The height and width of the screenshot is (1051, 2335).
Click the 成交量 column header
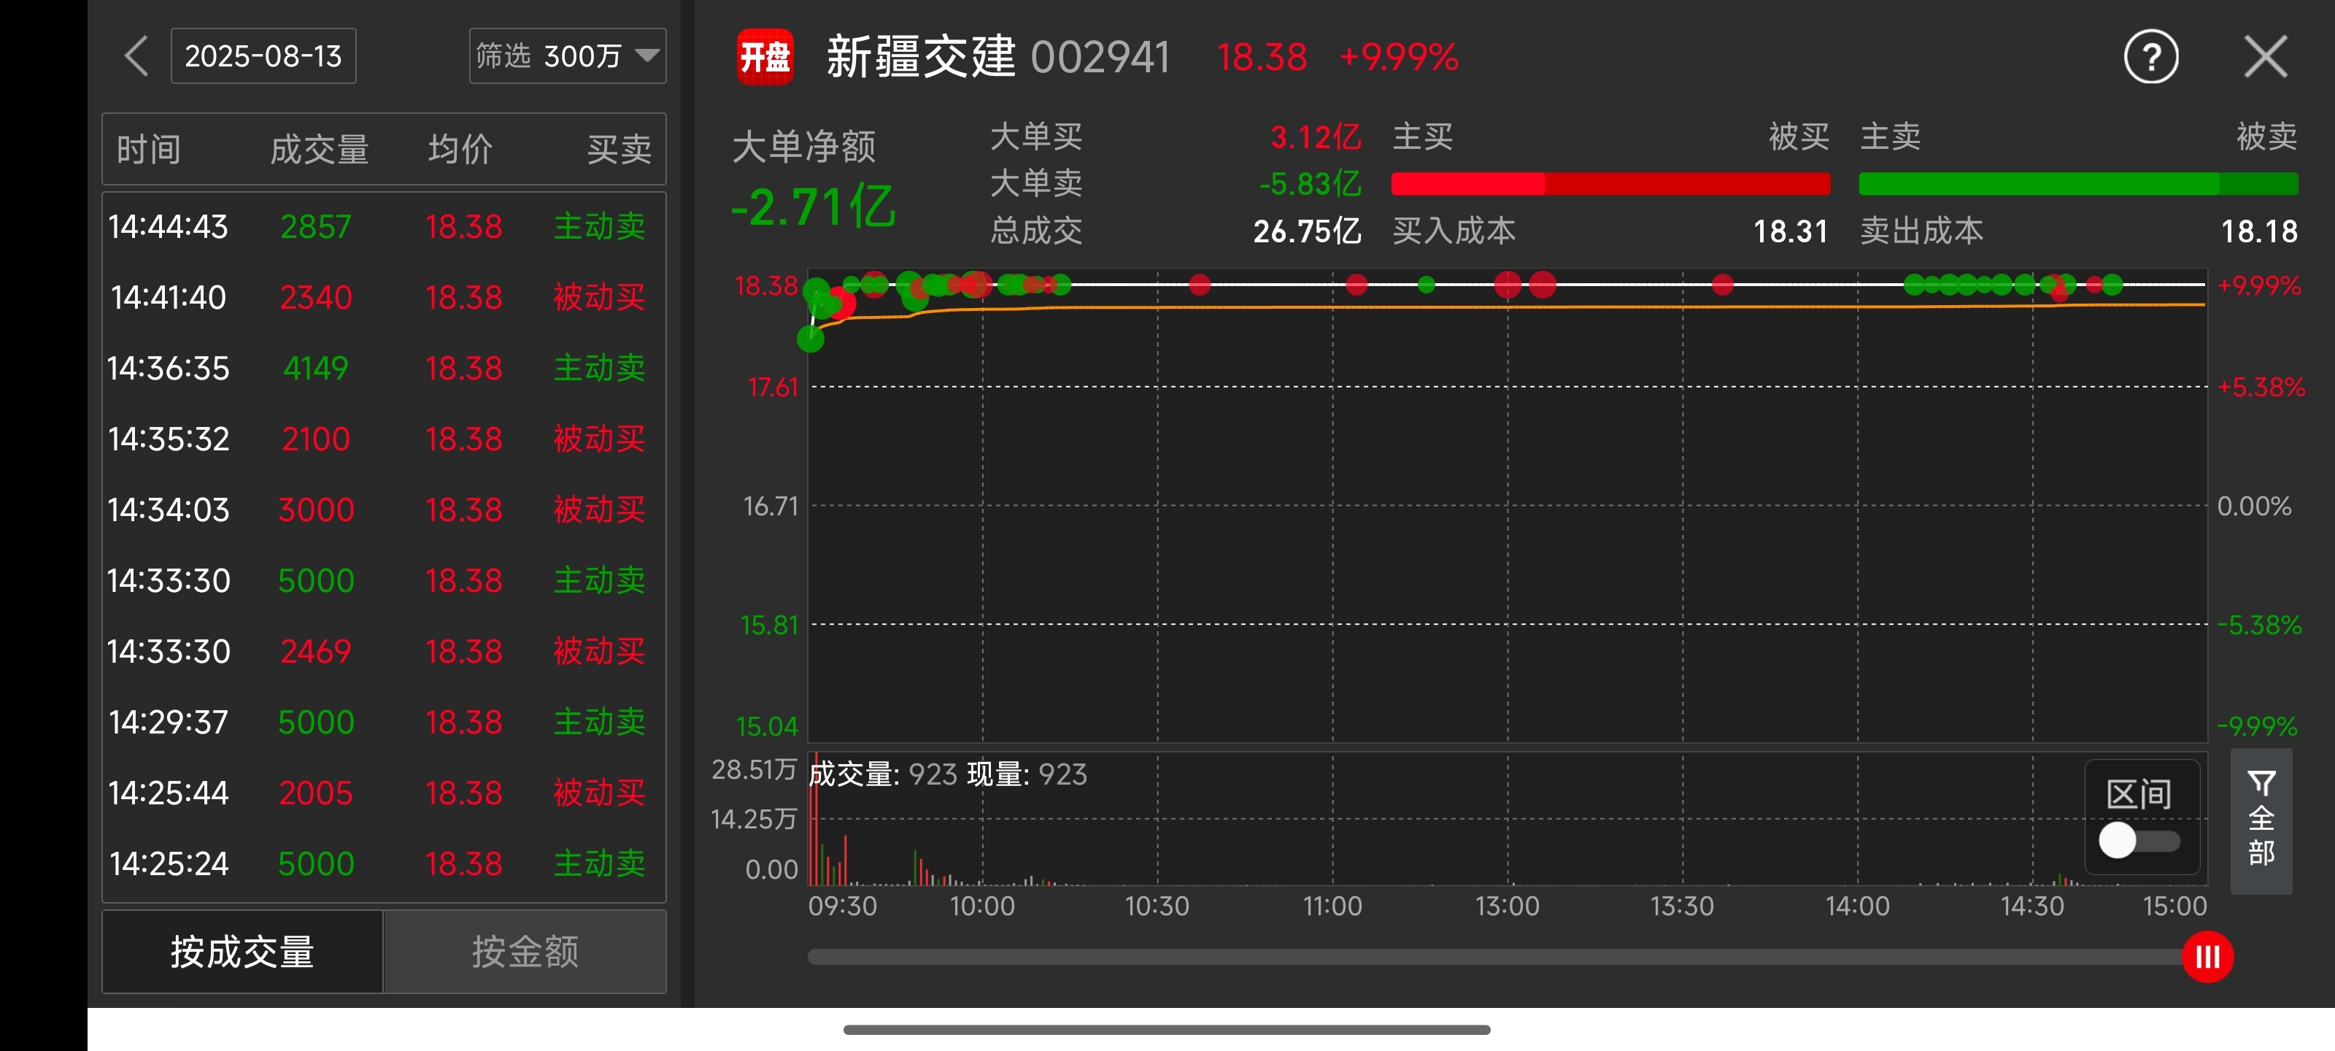(319, 150)
